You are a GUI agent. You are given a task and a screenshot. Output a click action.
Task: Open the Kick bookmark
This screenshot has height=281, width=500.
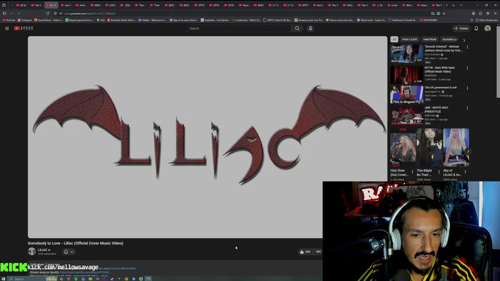[101, 20]
